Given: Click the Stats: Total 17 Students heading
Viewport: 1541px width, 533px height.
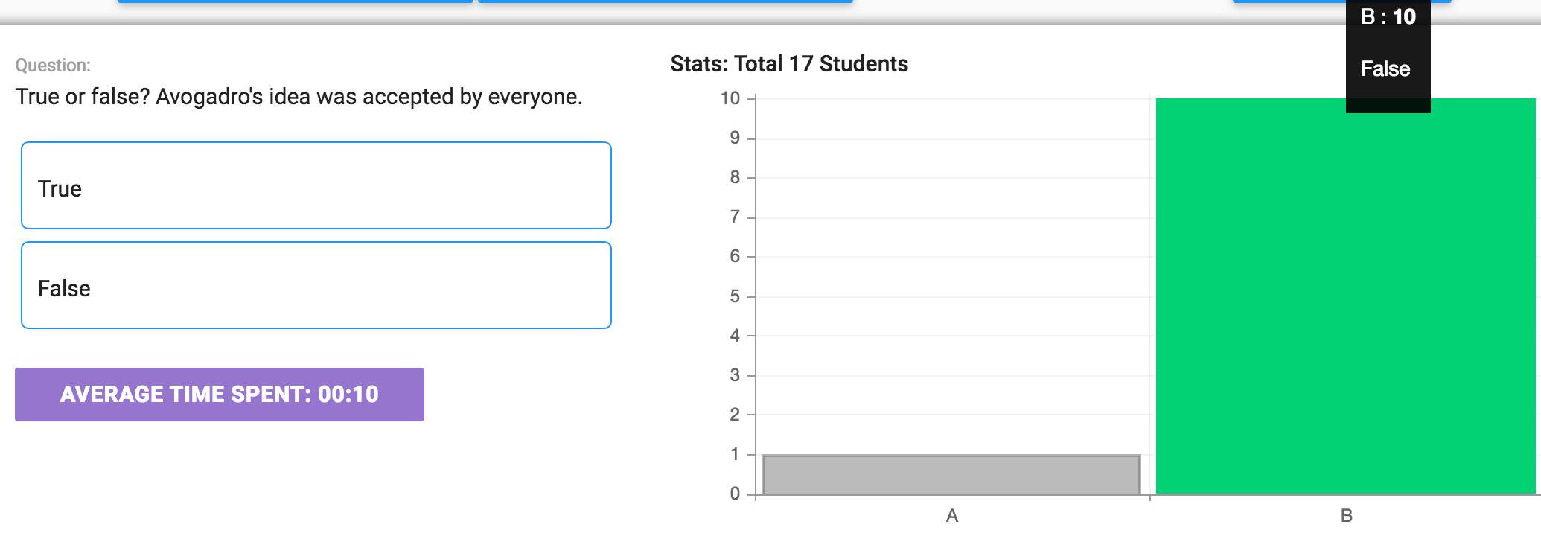Looking at the screenshot, I should click(x=789, y=64).
